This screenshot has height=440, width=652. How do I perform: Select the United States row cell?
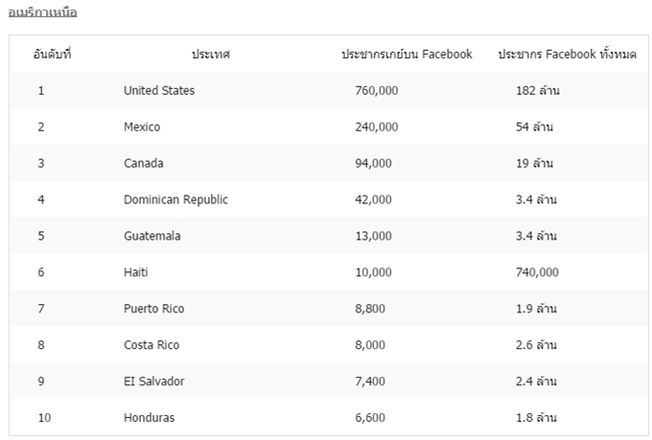click(159, 91)
